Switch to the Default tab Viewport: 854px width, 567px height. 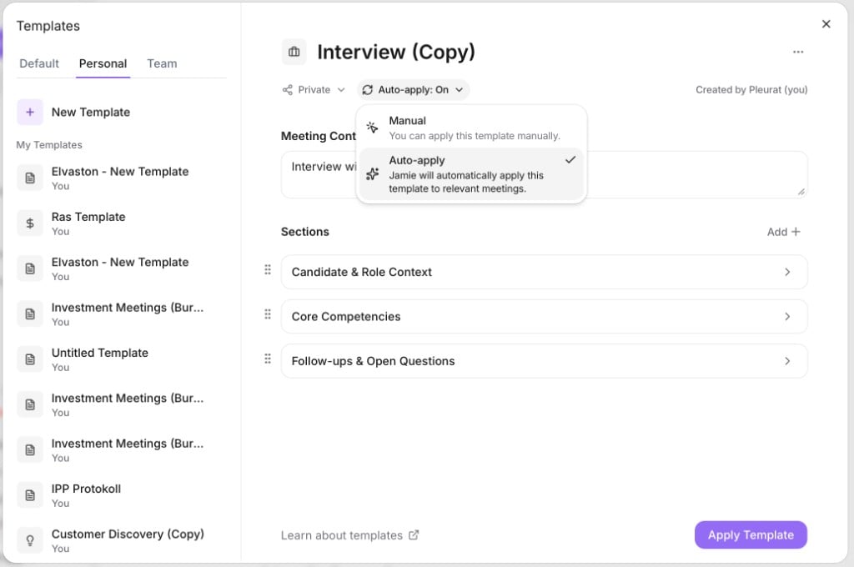39,63
